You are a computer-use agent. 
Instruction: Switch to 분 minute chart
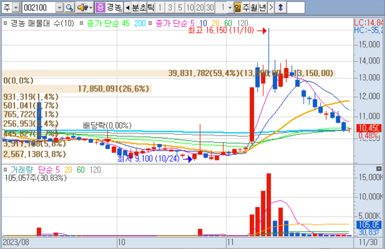click(x=136, y=7)
